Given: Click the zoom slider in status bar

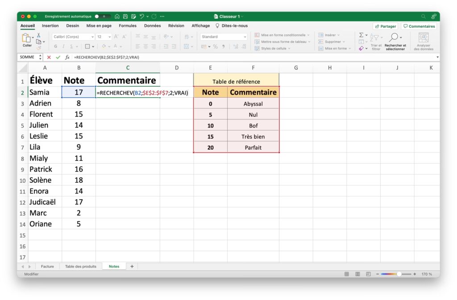Looking at the screenshot, I should 399,274.
